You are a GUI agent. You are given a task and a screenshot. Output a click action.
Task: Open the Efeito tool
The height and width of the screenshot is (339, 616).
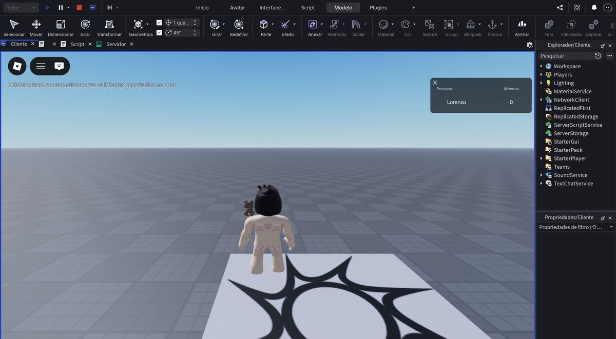pyautogui.click(x=285, y=24)
